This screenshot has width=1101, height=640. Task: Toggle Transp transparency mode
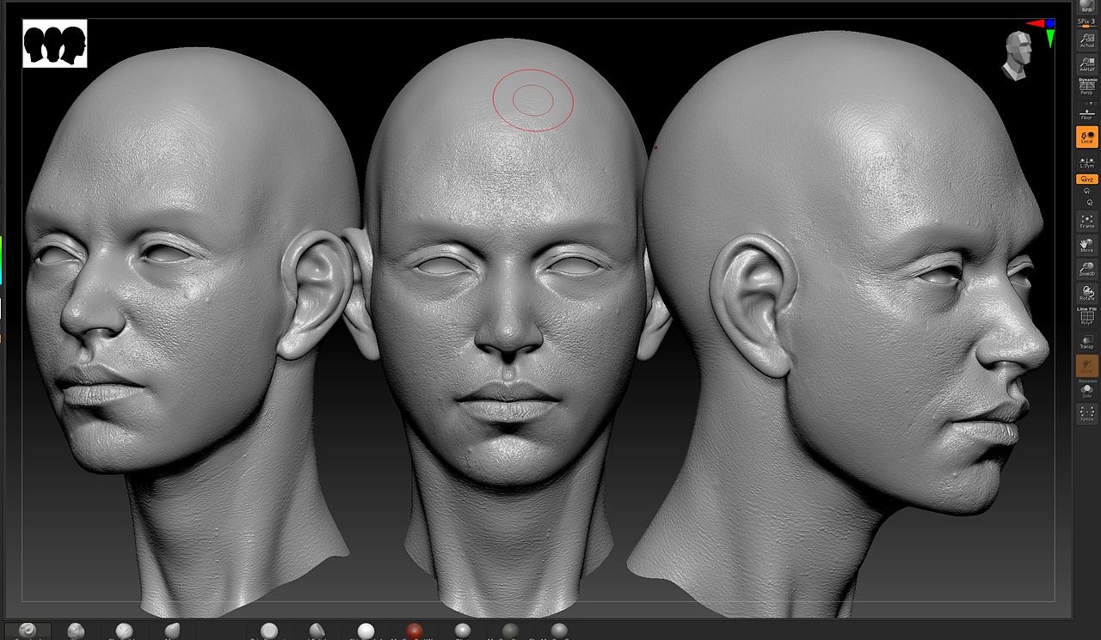click(x=1087, y=341)
